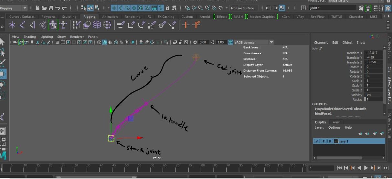Click the Save Scene floppy icon
This screenshot has width=392, height=179.
pos(50,8)
